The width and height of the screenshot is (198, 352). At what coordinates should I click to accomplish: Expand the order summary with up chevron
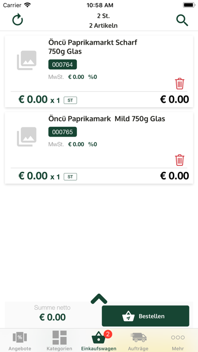pos(99,299)
